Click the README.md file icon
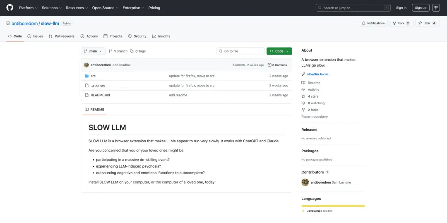 pos(87,95)
